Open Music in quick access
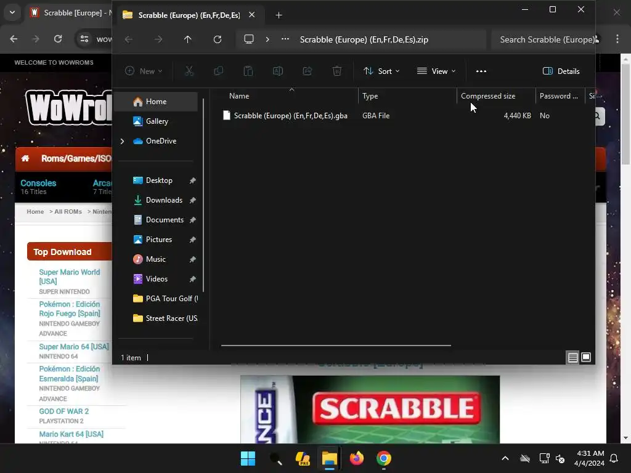Viewport: 631px width, 473px height. [x=156, y=259]
